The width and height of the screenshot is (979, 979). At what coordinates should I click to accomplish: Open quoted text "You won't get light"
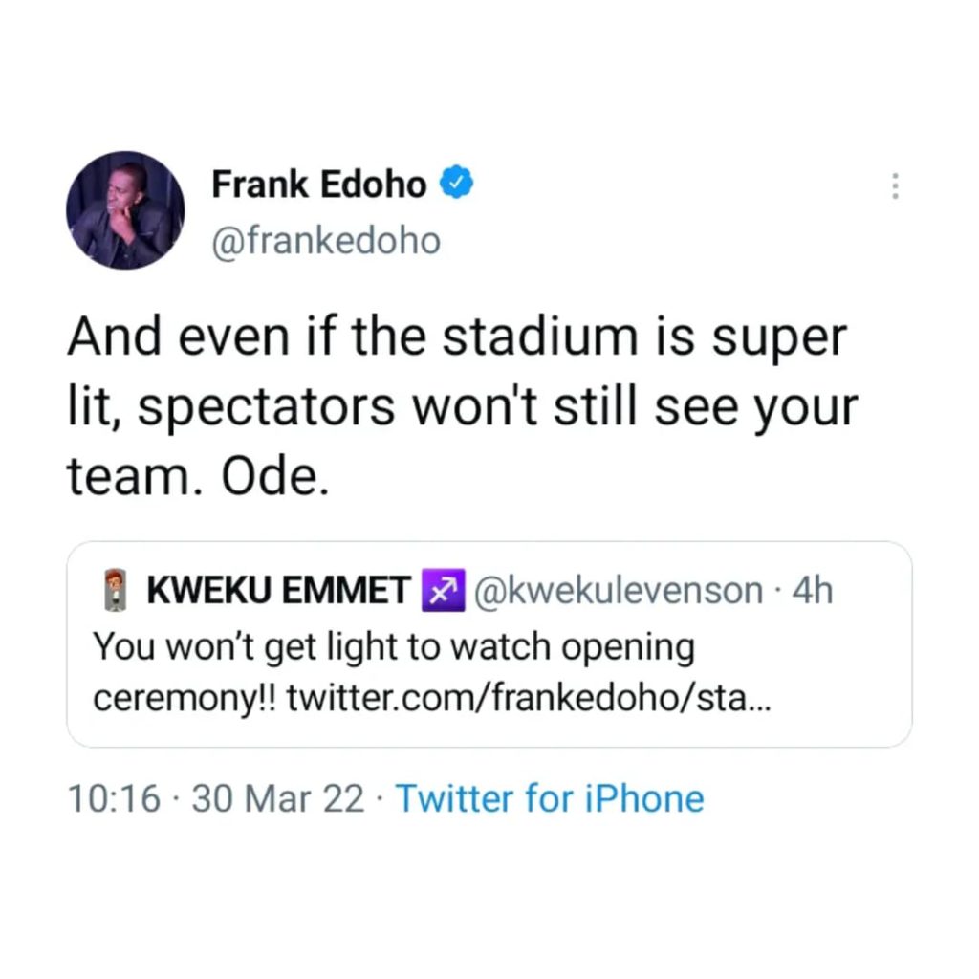(x=249, y=648)
